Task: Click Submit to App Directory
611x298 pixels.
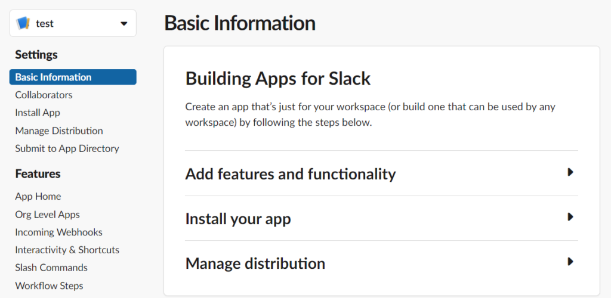Action: (x=67, y=148)
